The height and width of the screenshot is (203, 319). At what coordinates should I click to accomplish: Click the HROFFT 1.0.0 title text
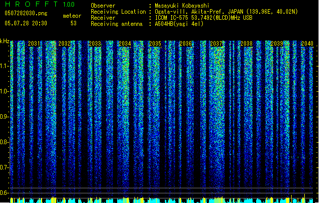40,4
